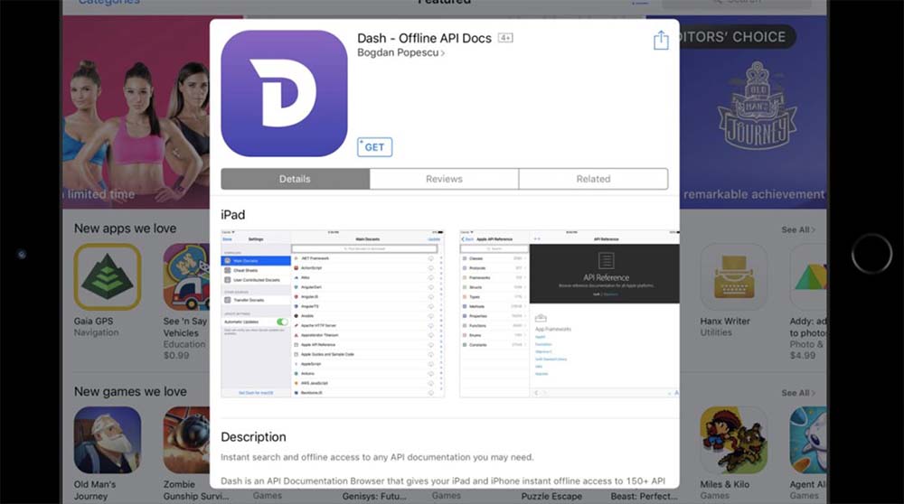904x504 pixels.
Task: Click the 'Hanx Writer' app name
Action: point(725,322)
